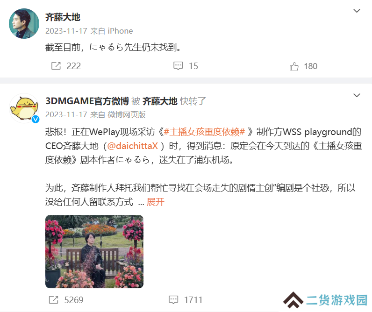Open 3DMGAME yellow duck avatar
This screenshot has width=372, height=312.
pyautogui.click(x=24, y=108)
